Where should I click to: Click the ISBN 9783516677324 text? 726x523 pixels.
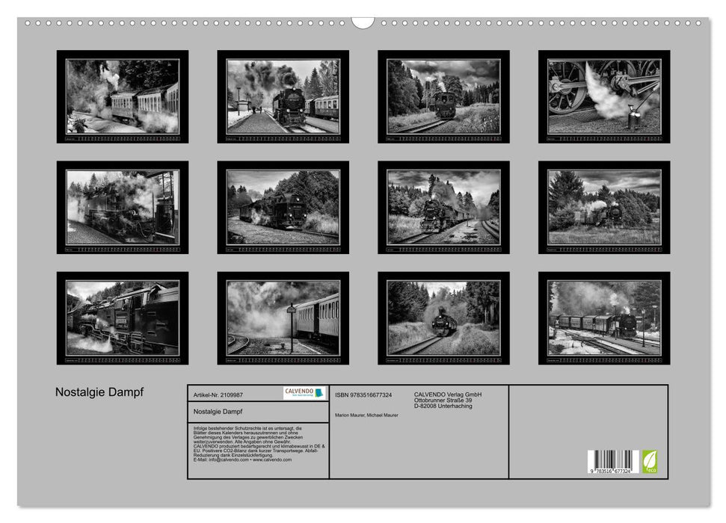pos(363,394)
